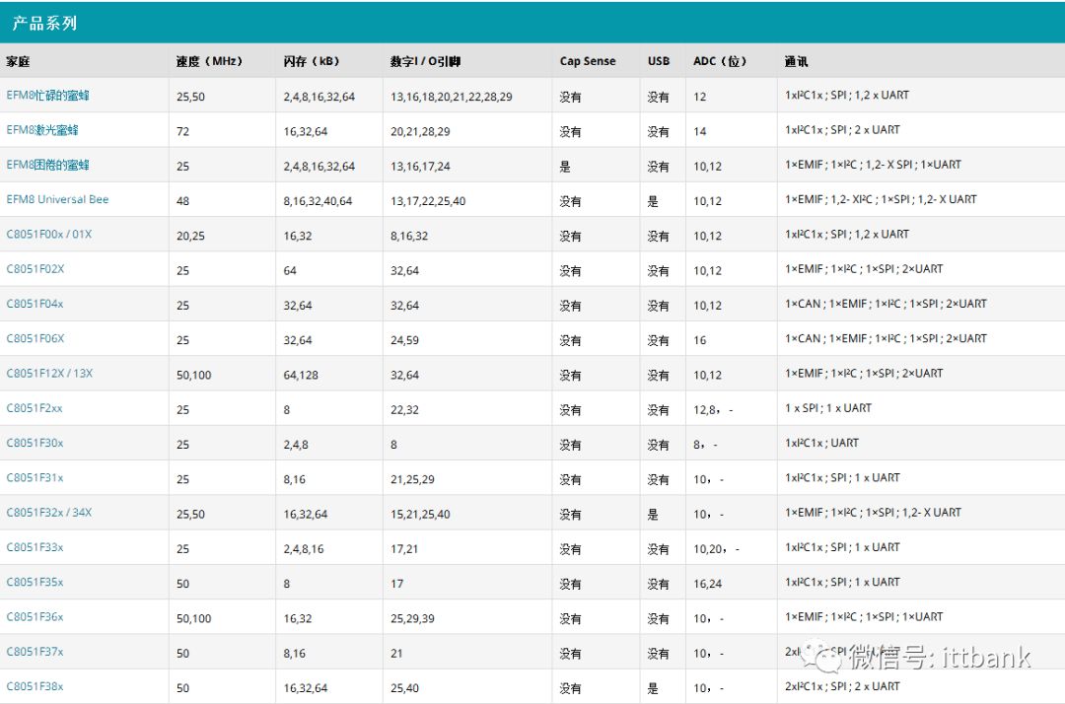The height and width of the screenshot is (704, 1065).
Task: Select USB 是 in EFM8 Universal Bee row
Action: point(653,201)
